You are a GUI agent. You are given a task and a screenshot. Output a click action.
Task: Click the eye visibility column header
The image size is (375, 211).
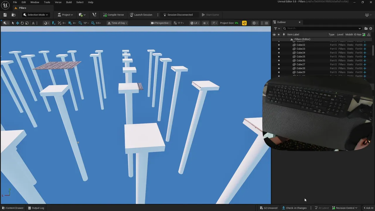274,35
